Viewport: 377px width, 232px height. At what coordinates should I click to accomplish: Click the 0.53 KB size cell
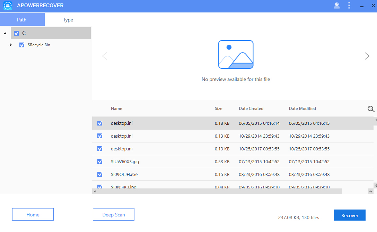point(222,162)
